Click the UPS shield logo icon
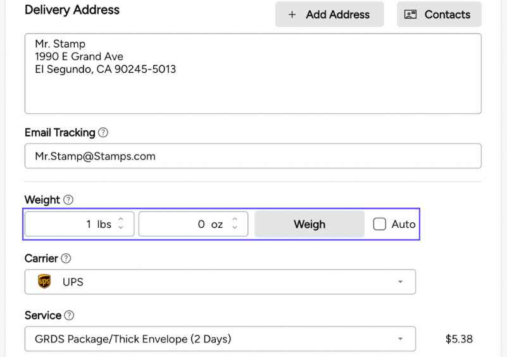 [44, 282]
